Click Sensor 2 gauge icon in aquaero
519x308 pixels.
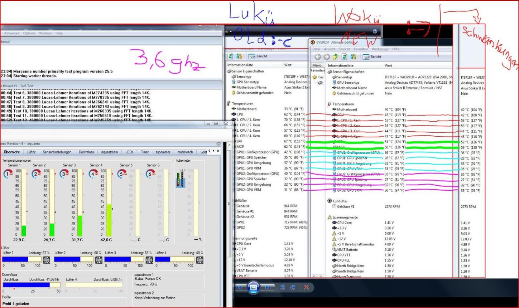[x=36, y=174]
